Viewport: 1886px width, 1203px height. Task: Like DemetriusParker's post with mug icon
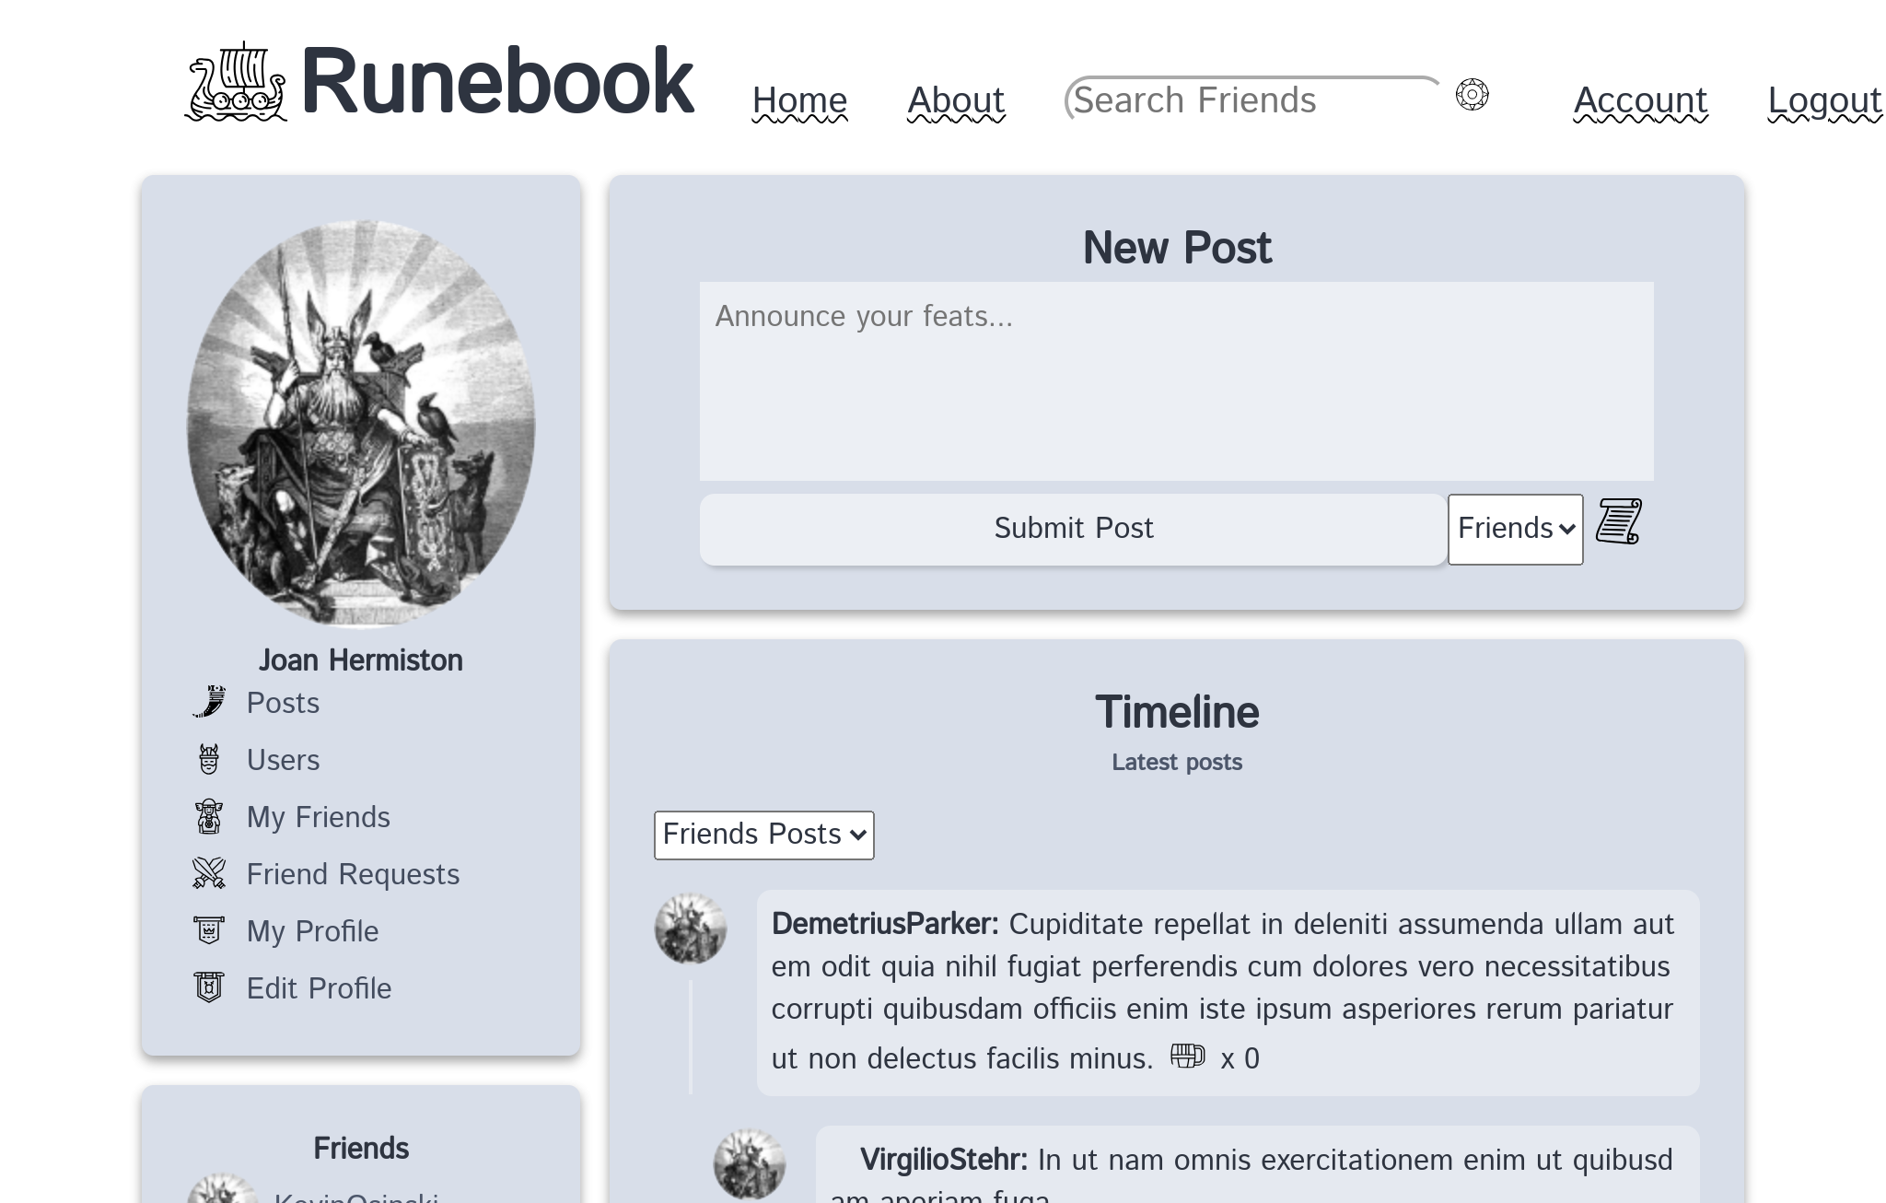click(1187, 1056)
